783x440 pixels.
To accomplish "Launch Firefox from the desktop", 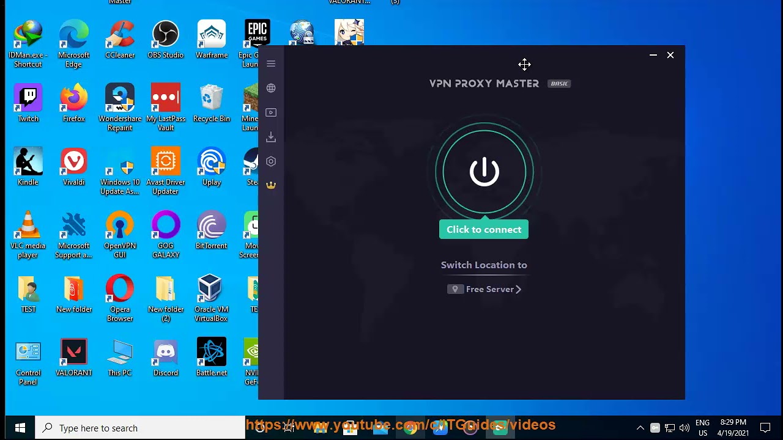I will (74, 103).
